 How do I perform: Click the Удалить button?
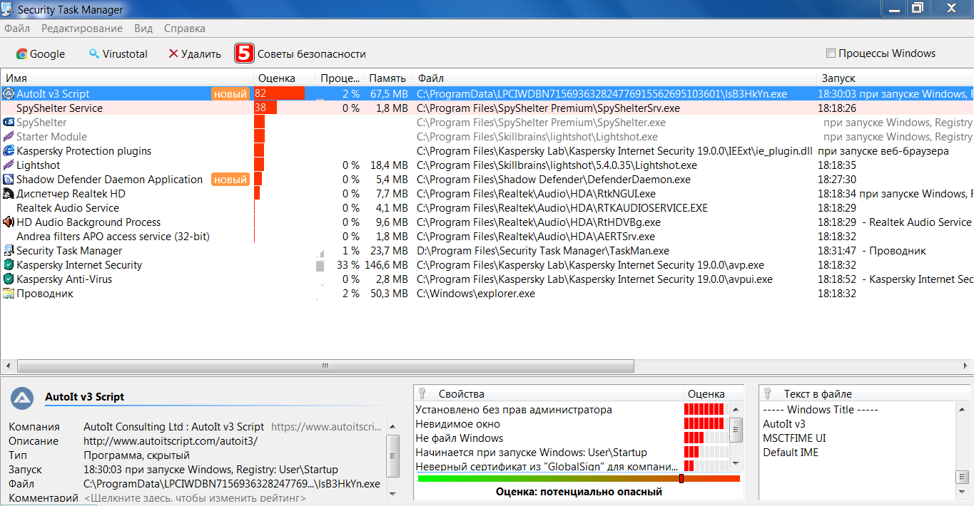pos(195,54)
